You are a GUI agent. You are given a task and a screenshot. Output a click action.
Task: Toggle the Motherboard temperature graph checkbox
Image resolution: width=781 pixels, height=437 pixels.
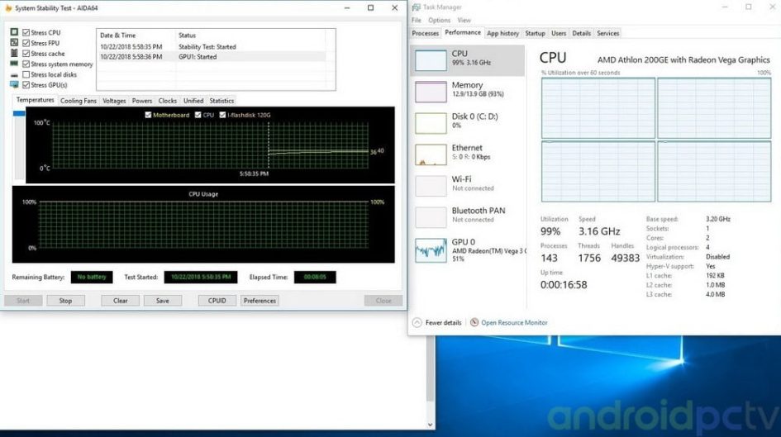tap(149, 115)
